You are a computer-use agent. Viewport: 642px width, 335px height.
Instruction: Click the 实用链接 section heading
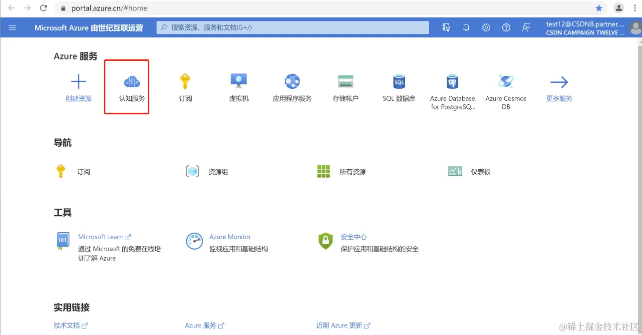71,307
